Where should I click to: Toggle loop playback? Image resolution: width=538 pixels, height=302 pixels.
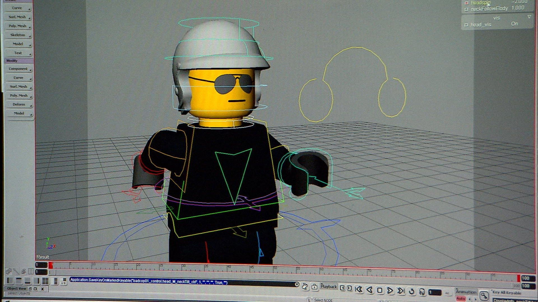click(411, 292)
